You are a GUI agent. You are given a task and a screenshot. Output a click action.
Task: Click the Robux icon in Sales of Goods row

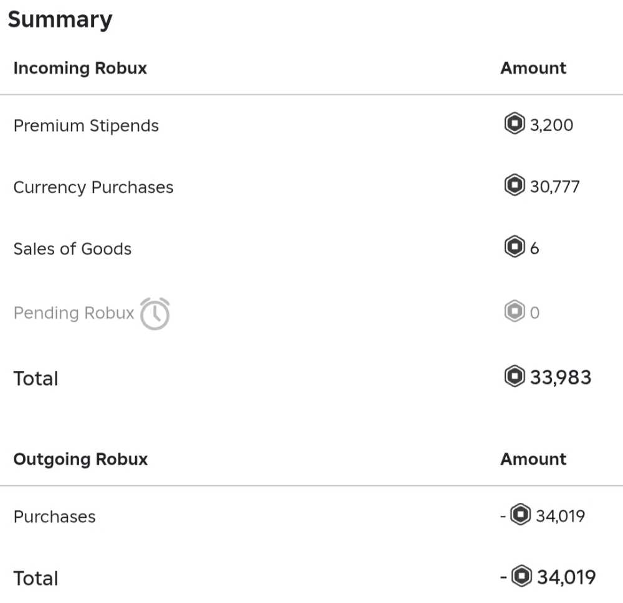pyautogui.click(x=514, y=248)
